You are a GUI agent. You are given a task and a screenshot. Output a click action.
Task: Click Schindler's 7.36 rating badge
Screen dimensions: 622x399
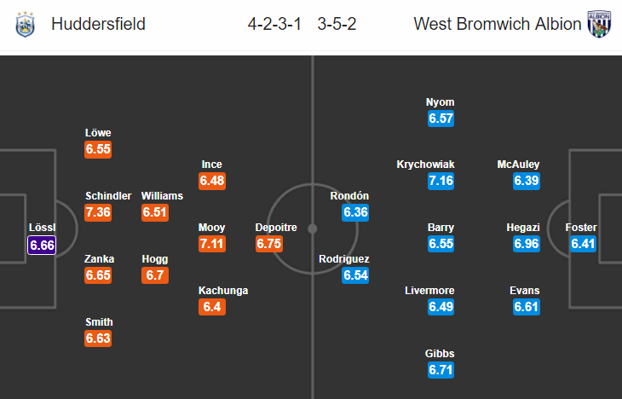point(98,212)
